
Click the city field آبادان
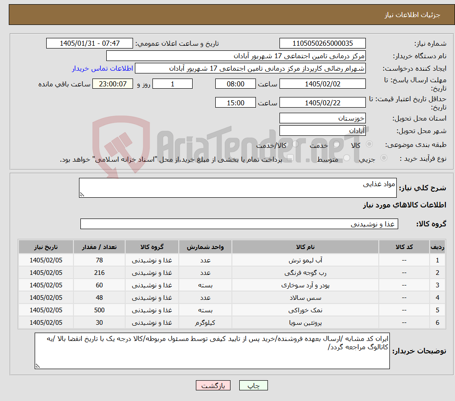pos(322,131)
